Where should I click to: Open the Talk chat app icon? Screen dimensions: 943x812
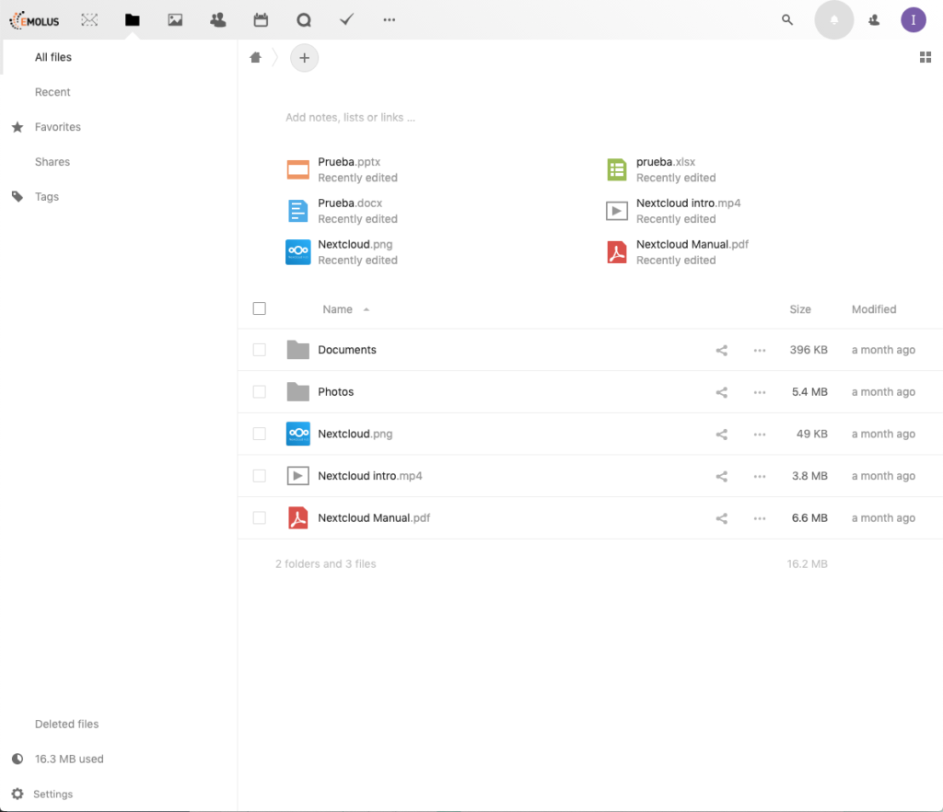[304, 20]
